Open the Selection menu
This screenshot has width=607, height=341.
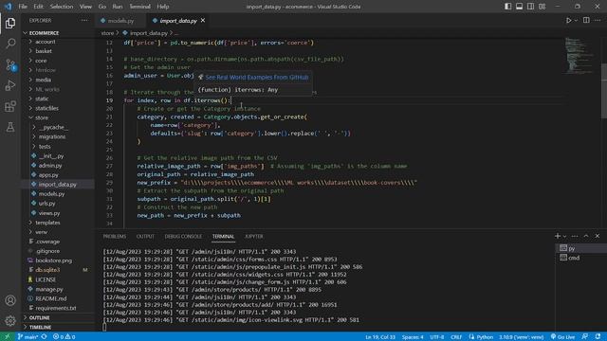tap(61, 7)
